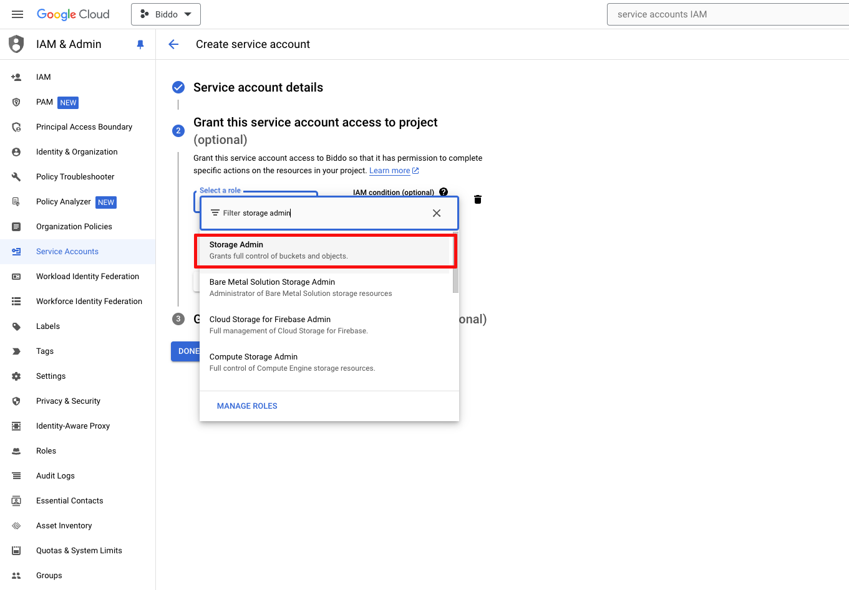
Task: Open Identity-Aware Proxy page
Action: tap(77, 426)
